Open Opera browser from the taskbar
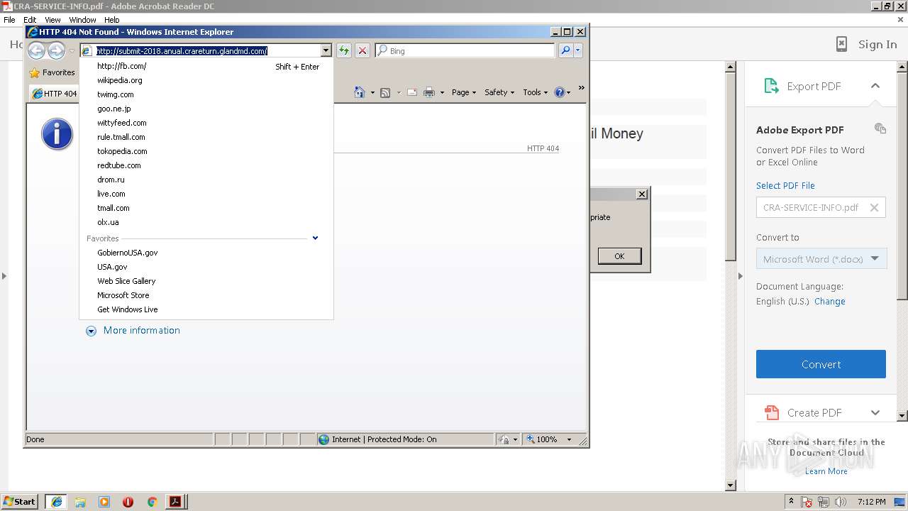Image resolution: width=908 pixels, height=511 pixels. point(128,502)
